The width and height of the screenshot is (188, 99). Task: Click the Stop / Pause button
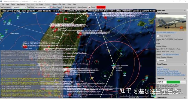56,7
